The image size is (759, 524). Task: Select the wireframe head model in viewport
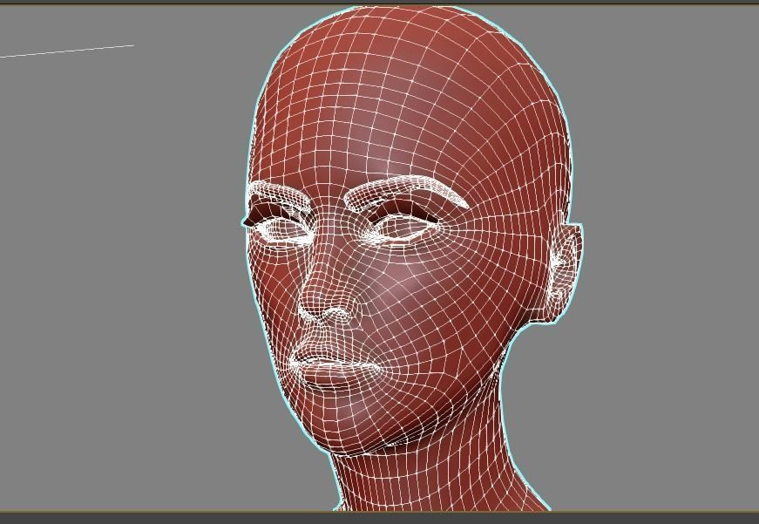[x=411, y=258]
